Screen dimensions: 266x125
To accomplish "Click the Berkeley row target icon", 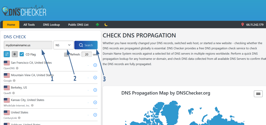I will pos(95,90).
